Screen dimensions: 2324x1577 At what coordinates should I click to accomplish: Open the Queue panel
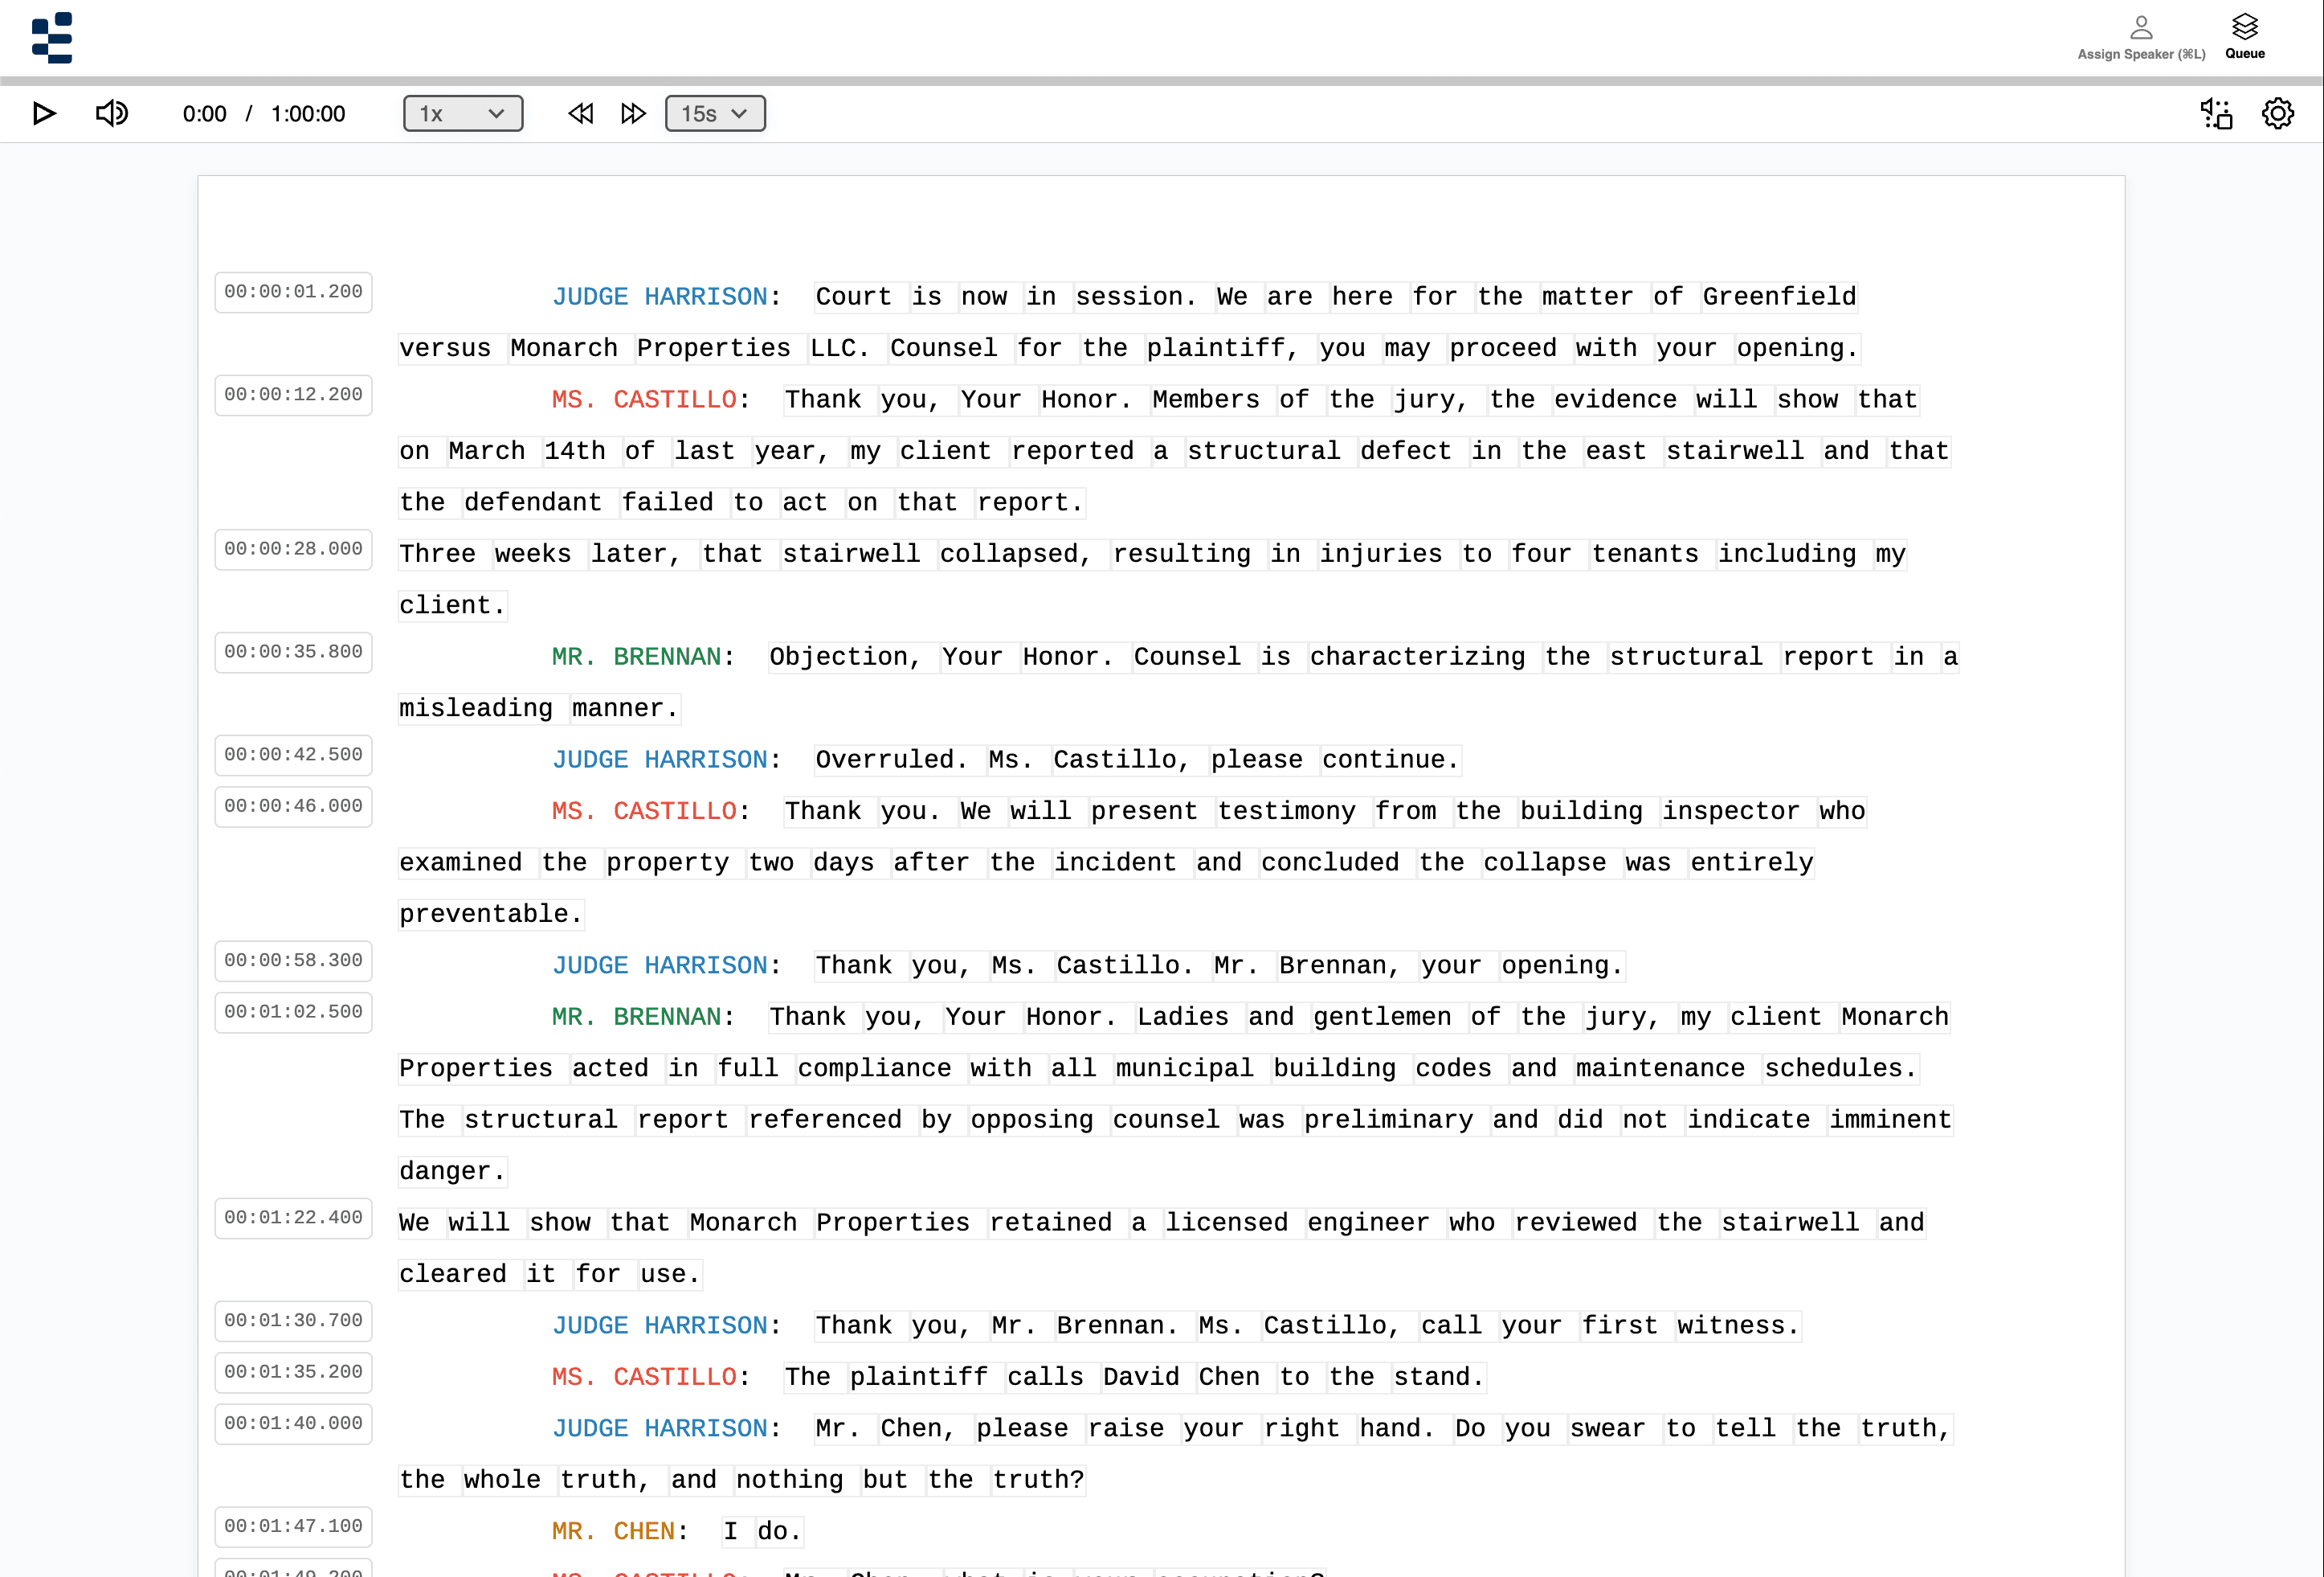click(2245, 37)
